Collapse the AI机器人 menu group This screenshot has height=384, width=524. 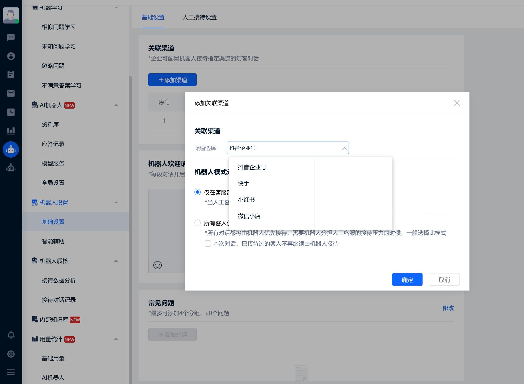click(116, 105)
